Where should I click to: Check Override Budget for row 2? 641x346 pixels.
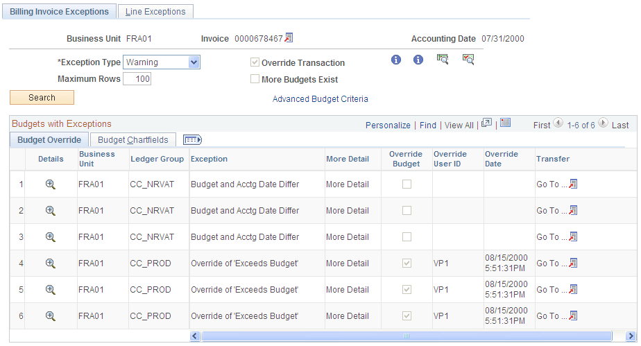coord(407,210)
